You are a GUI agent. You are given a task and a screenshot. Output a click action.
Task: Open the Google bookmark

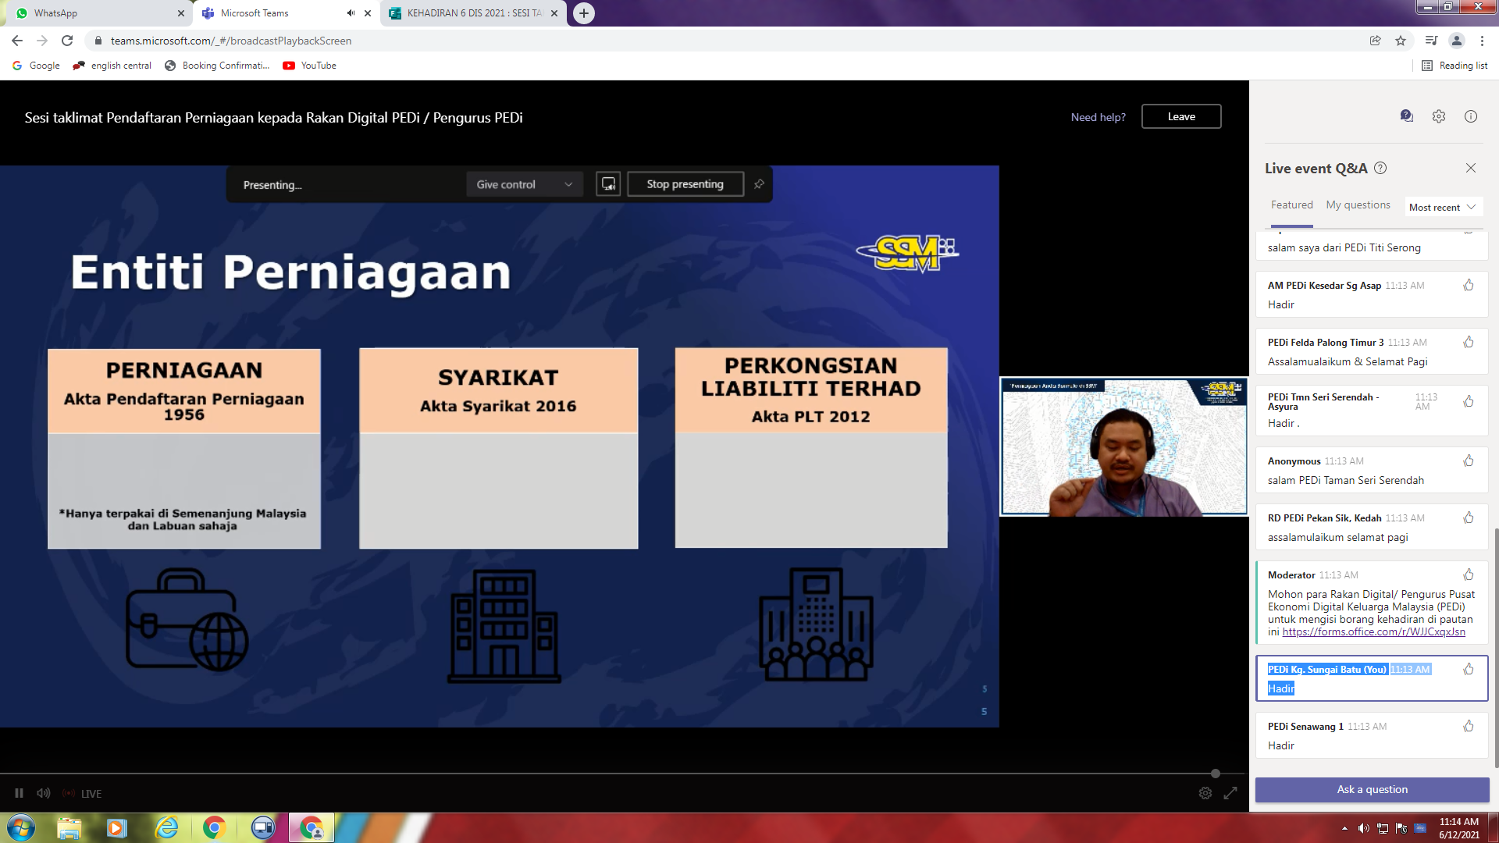click(37, 66)
